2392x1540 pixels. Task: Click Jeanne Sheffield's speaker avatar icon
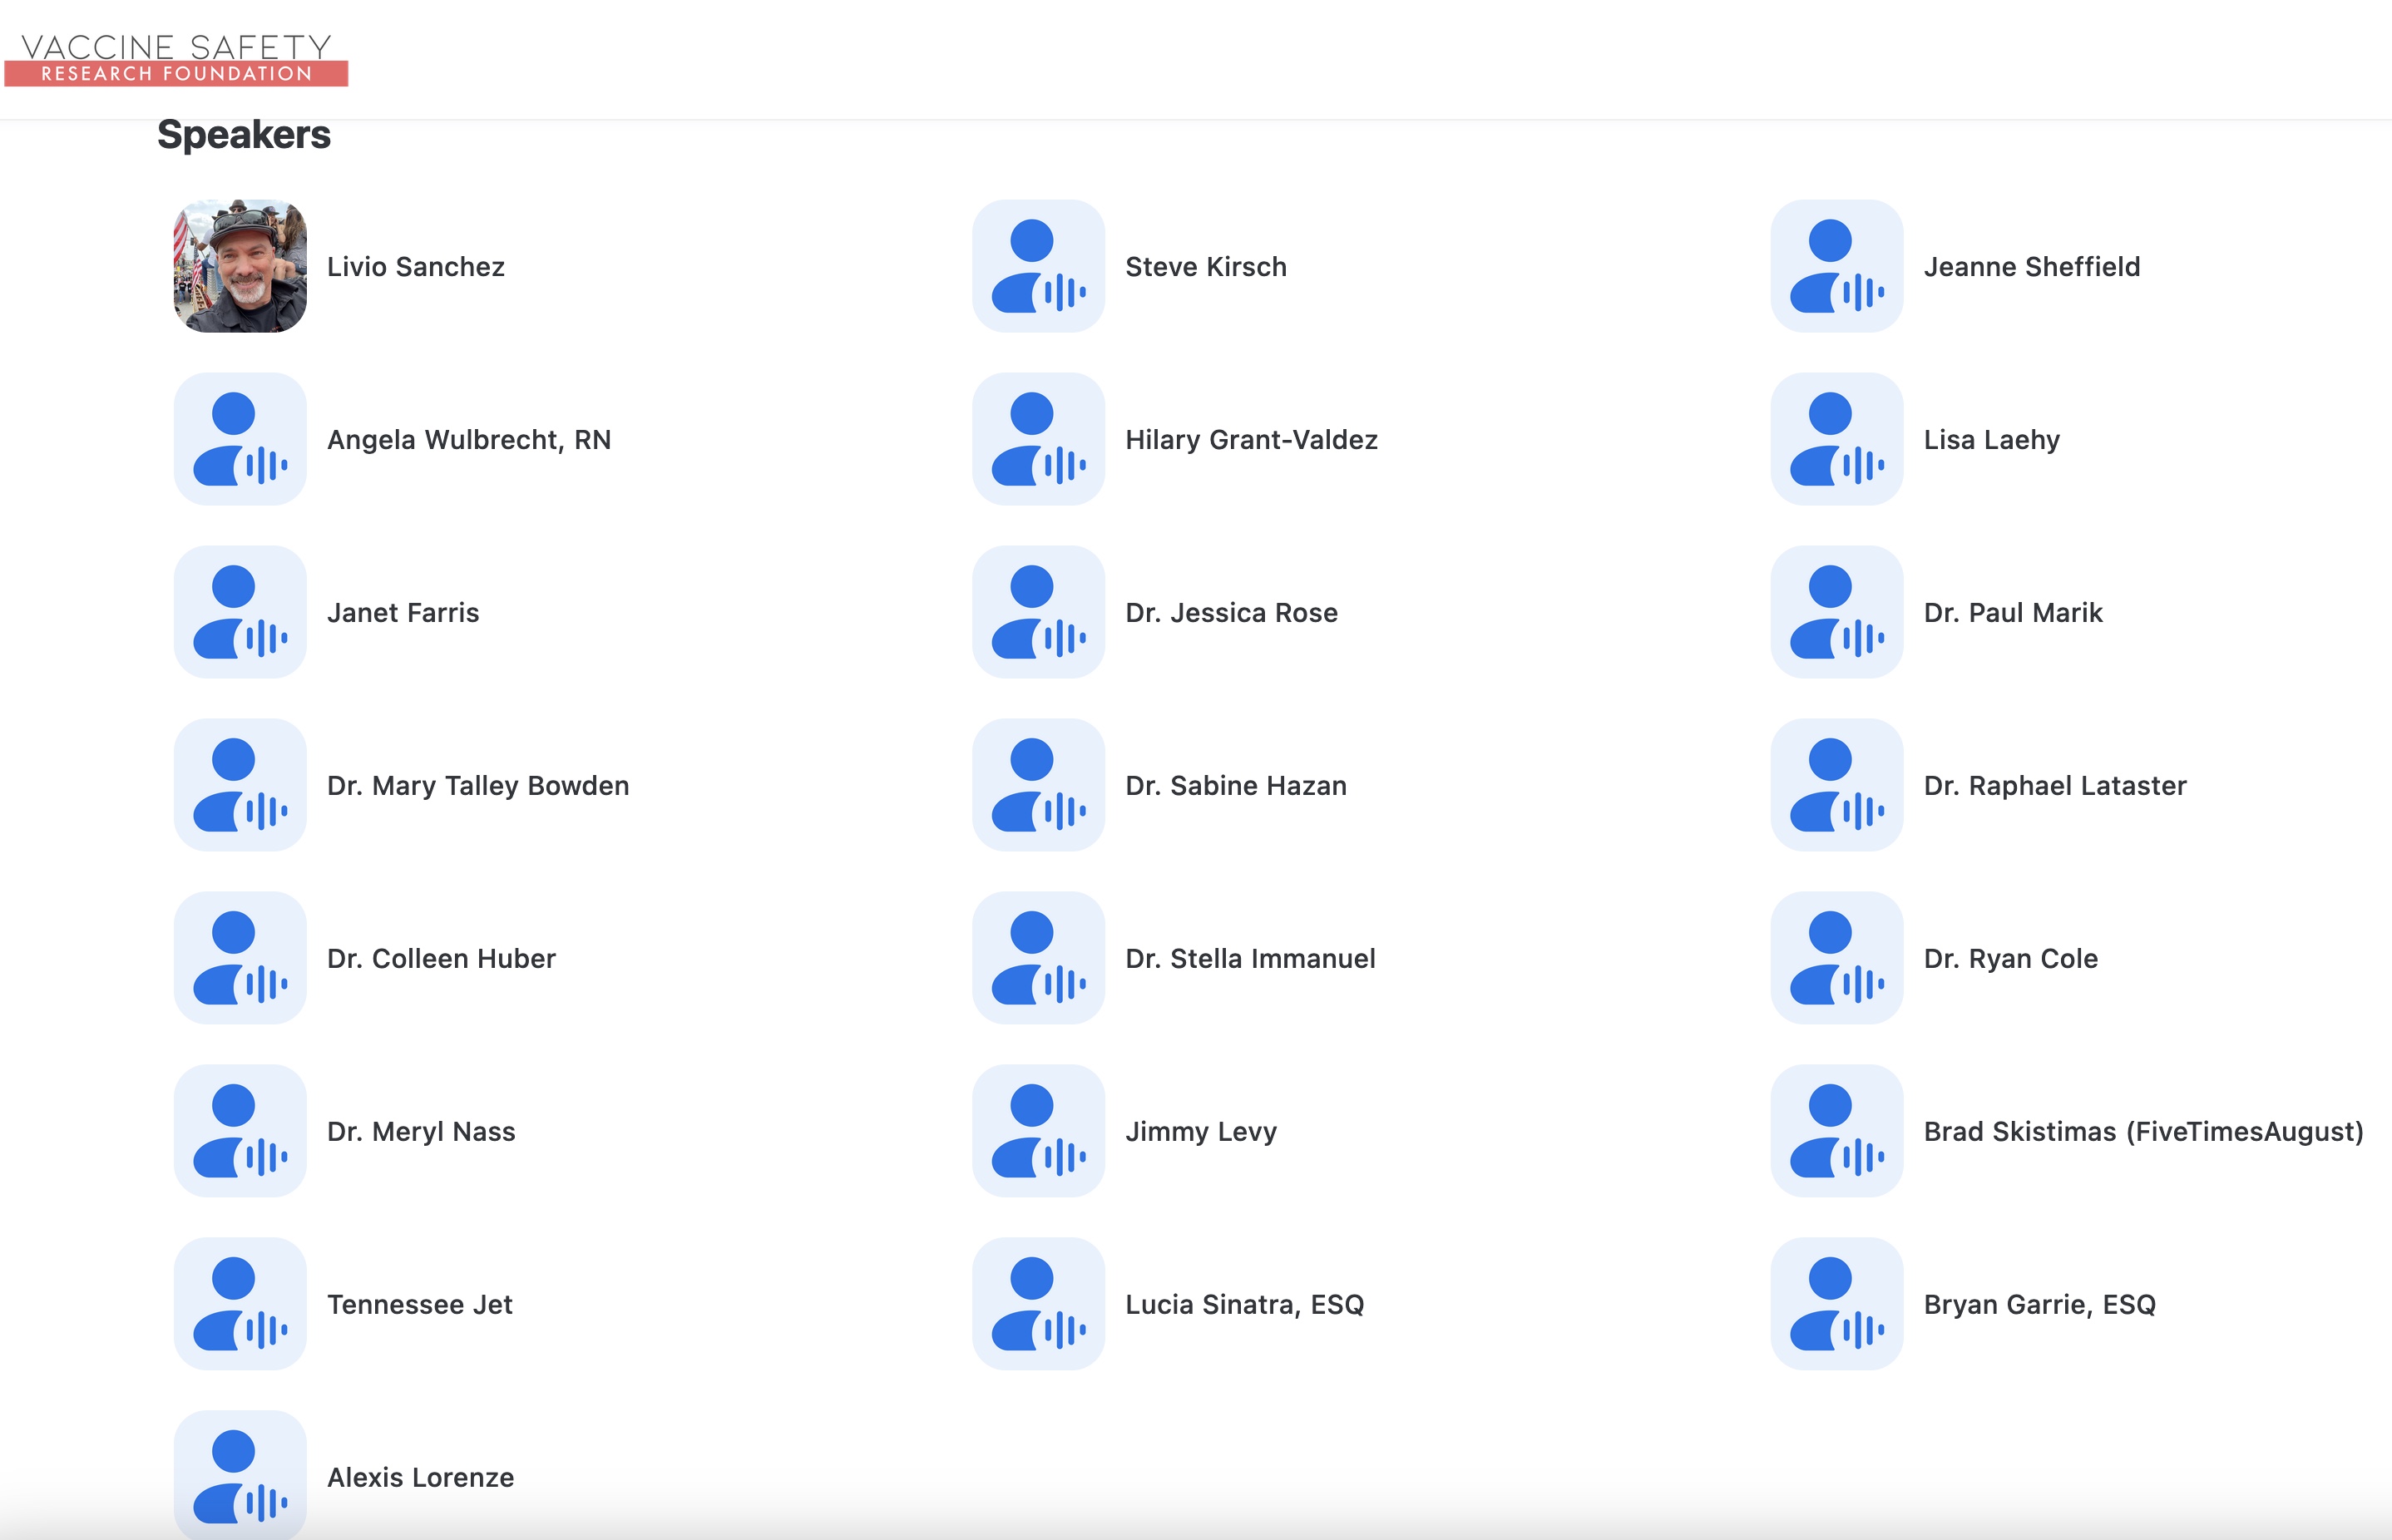tap(1836, 266)
